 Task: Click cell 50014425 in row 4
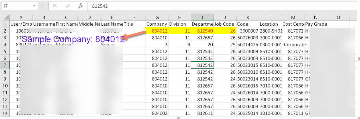tap(248, 45)
